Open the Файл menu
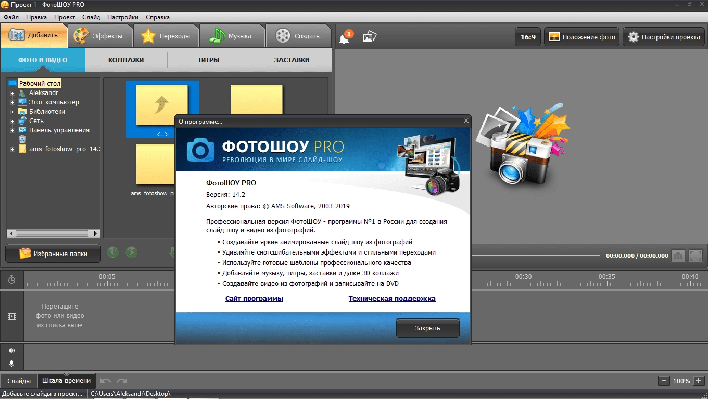The width and height of the screenshot is (708, 399). coord(11,17)
